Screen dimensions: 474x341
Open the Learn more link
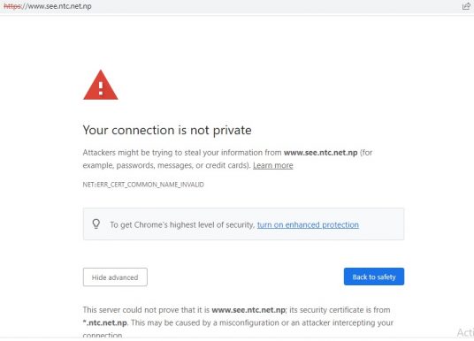pos(273,165)
